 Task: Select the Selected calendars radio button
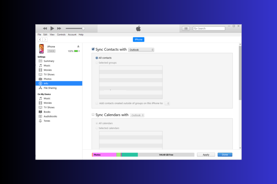pyautogui.click(x=97, y=128)
